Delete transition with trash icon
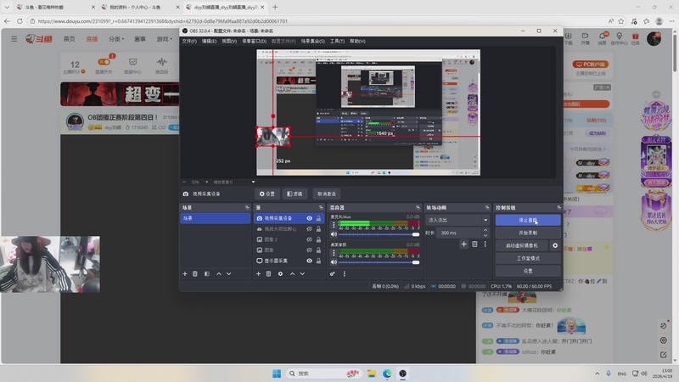Screen dimensions: 679x382 [474, 244]
